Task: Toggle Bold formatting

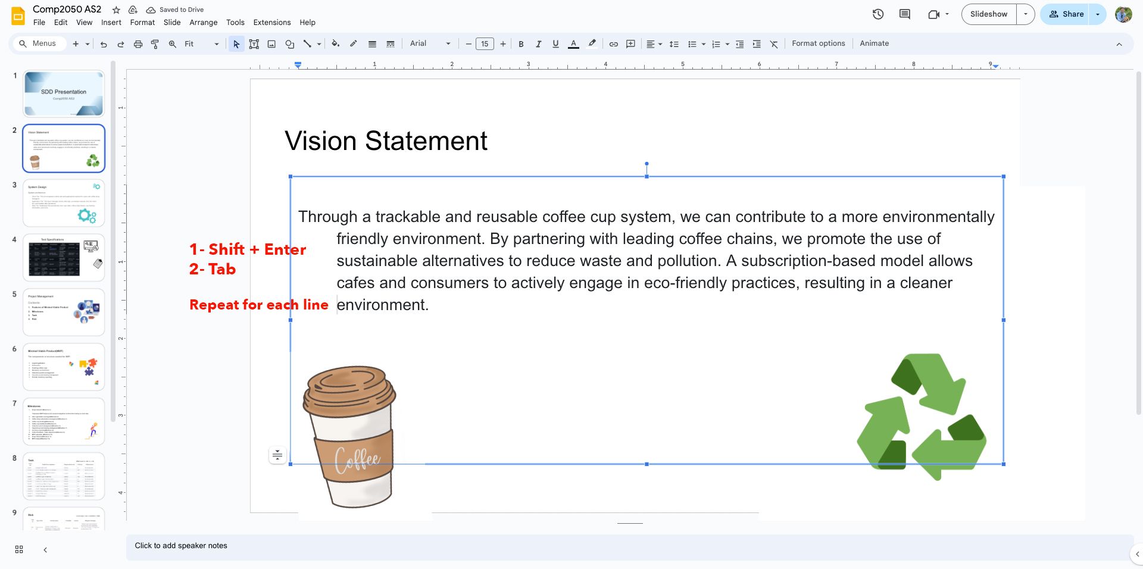Action: click(521, 44)
